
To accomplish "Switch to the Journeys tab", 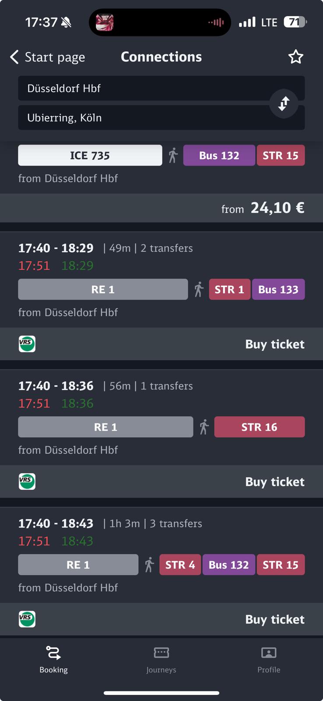I will point(161,659).
